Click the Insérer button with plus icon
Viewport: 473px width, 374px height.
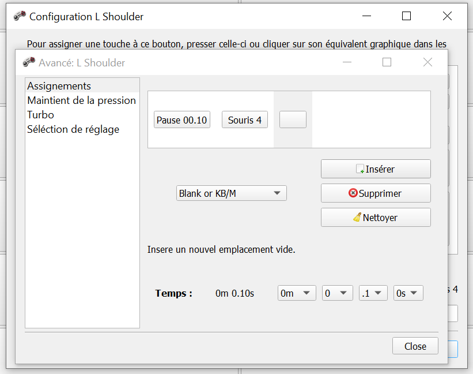(376, 169)
